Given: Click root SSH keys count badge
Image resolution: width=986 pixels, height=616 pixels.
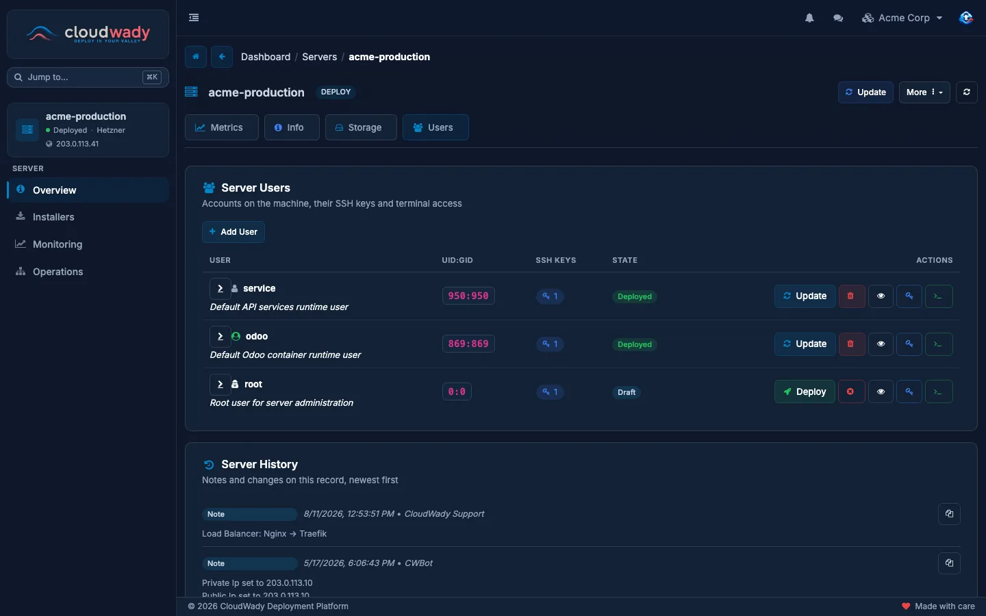Looking at the screenshot, I should coord(551,392).
